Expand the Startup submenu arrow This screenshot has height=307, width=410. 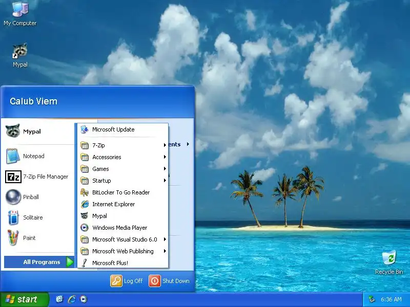click(x=165, y=181)
